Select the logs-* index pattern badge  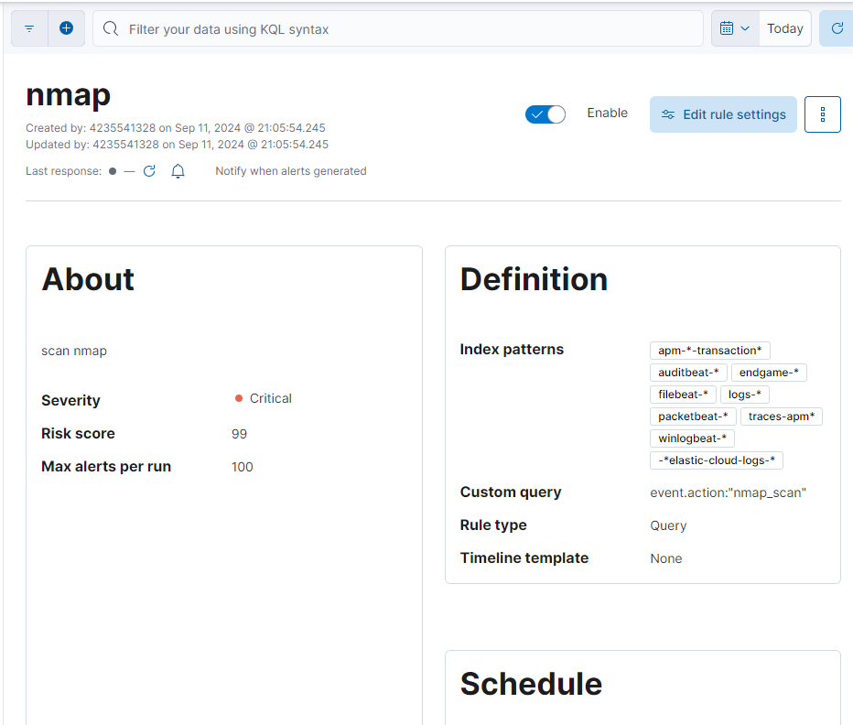click(744, 394)
